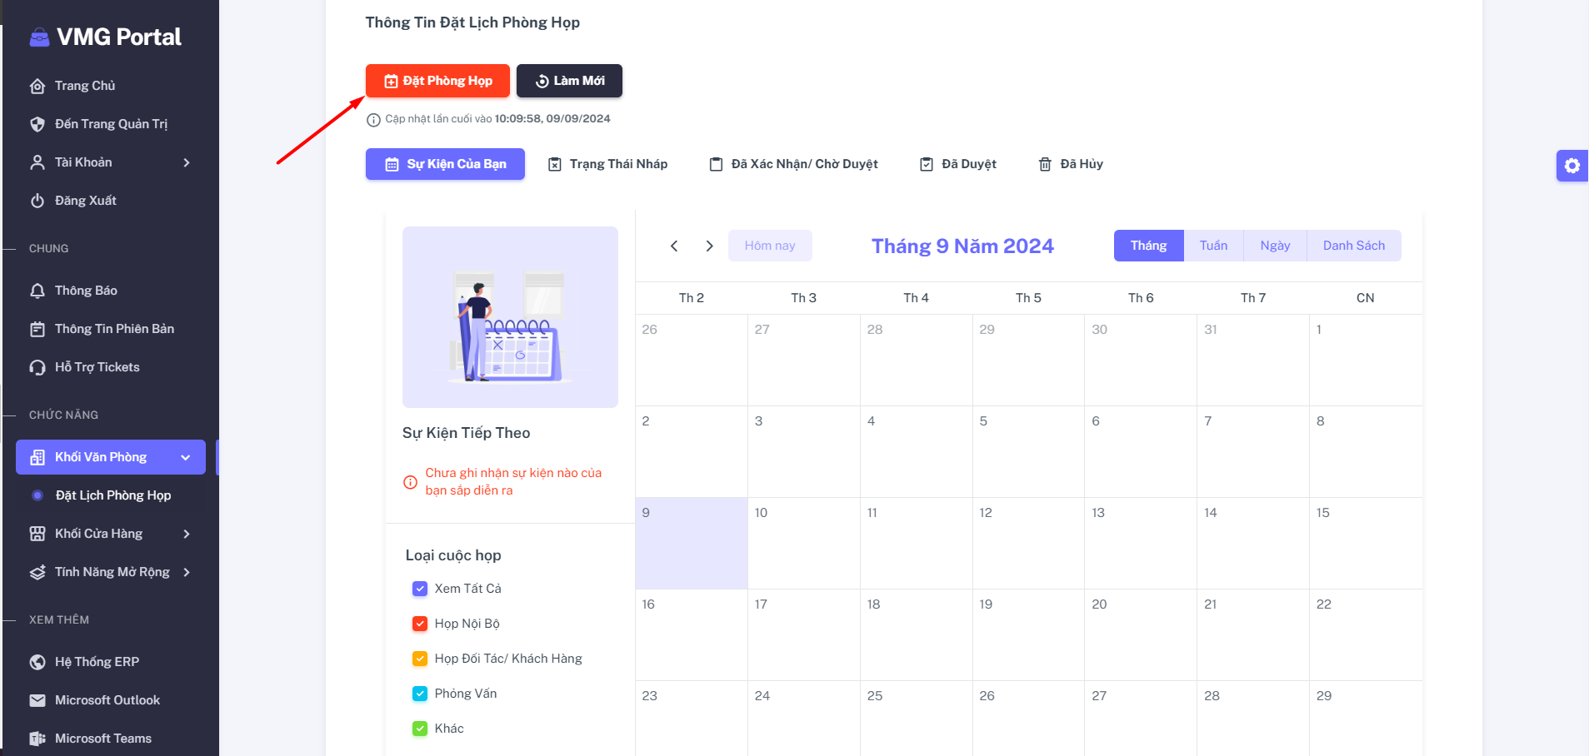
Task: Go to previous month arrow
Action: [674, 246]
